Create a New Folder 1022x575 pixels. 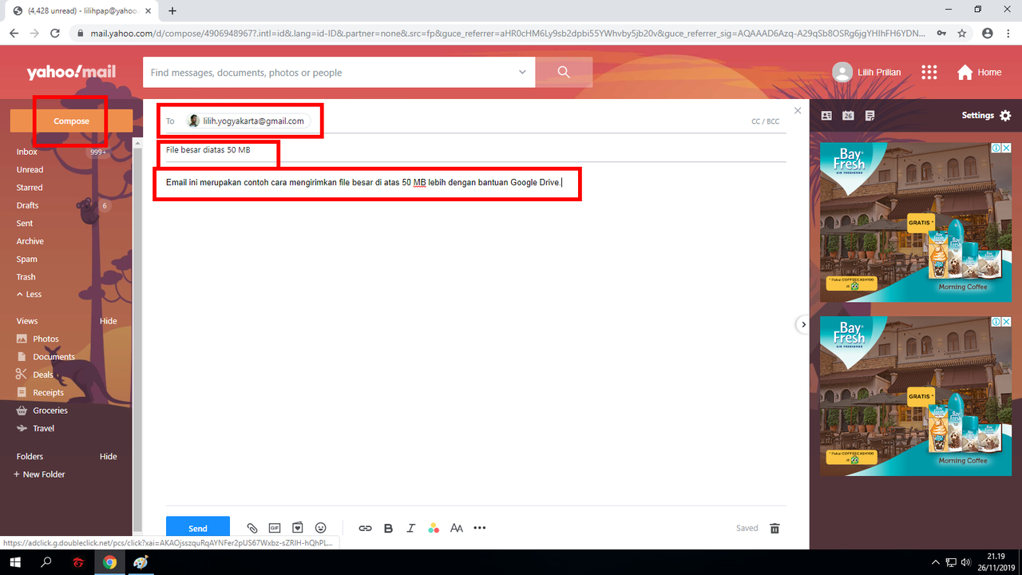coord(39,474)
